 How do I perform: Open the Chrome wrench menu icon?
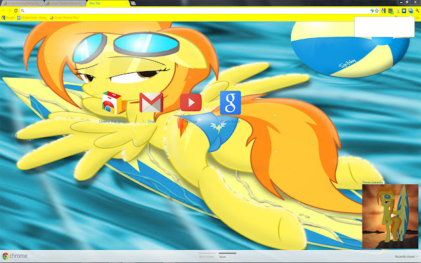[416, 11]
